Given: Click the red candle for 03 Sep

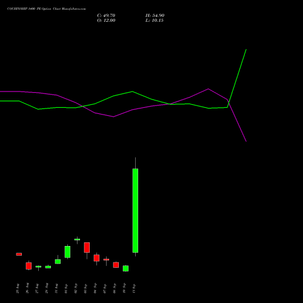Looking at the screenshot, I should click(x=87, y=247).
